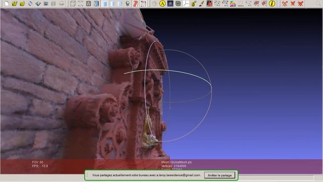Export the mesh with the diamond icon
The height and width of the screenshot is (182, 323).
[38, 4]
